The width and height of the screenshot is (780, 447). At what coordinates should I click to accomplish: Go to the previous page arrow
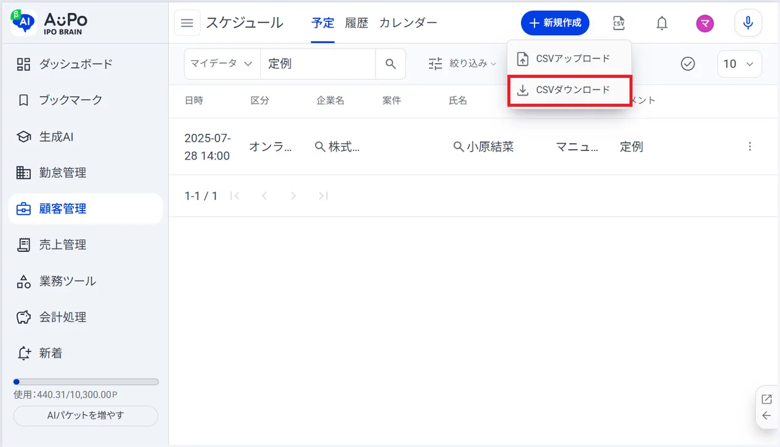pyautogui.click(x=264, y=196)
